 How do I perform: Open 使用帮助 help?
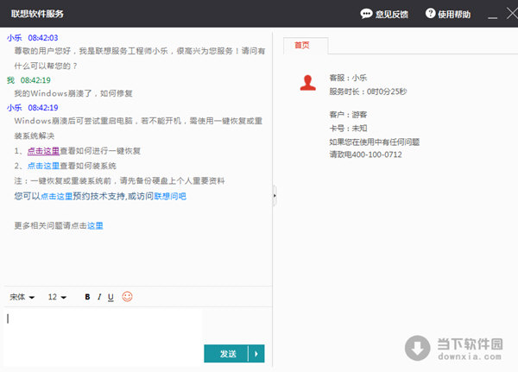coord(447,14)
